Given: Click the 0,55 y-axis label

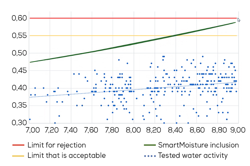Looking at the screenshot, I should coord(19,36).
